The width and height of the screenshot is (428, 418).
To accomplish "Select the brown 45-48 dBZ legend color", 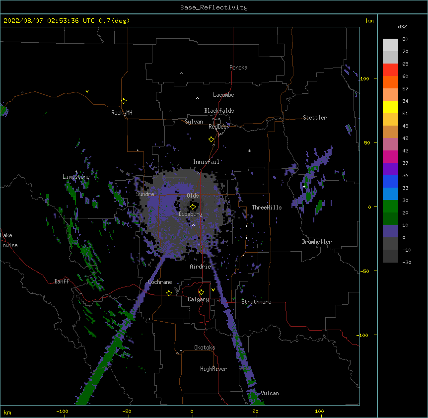I will [390, 132].
